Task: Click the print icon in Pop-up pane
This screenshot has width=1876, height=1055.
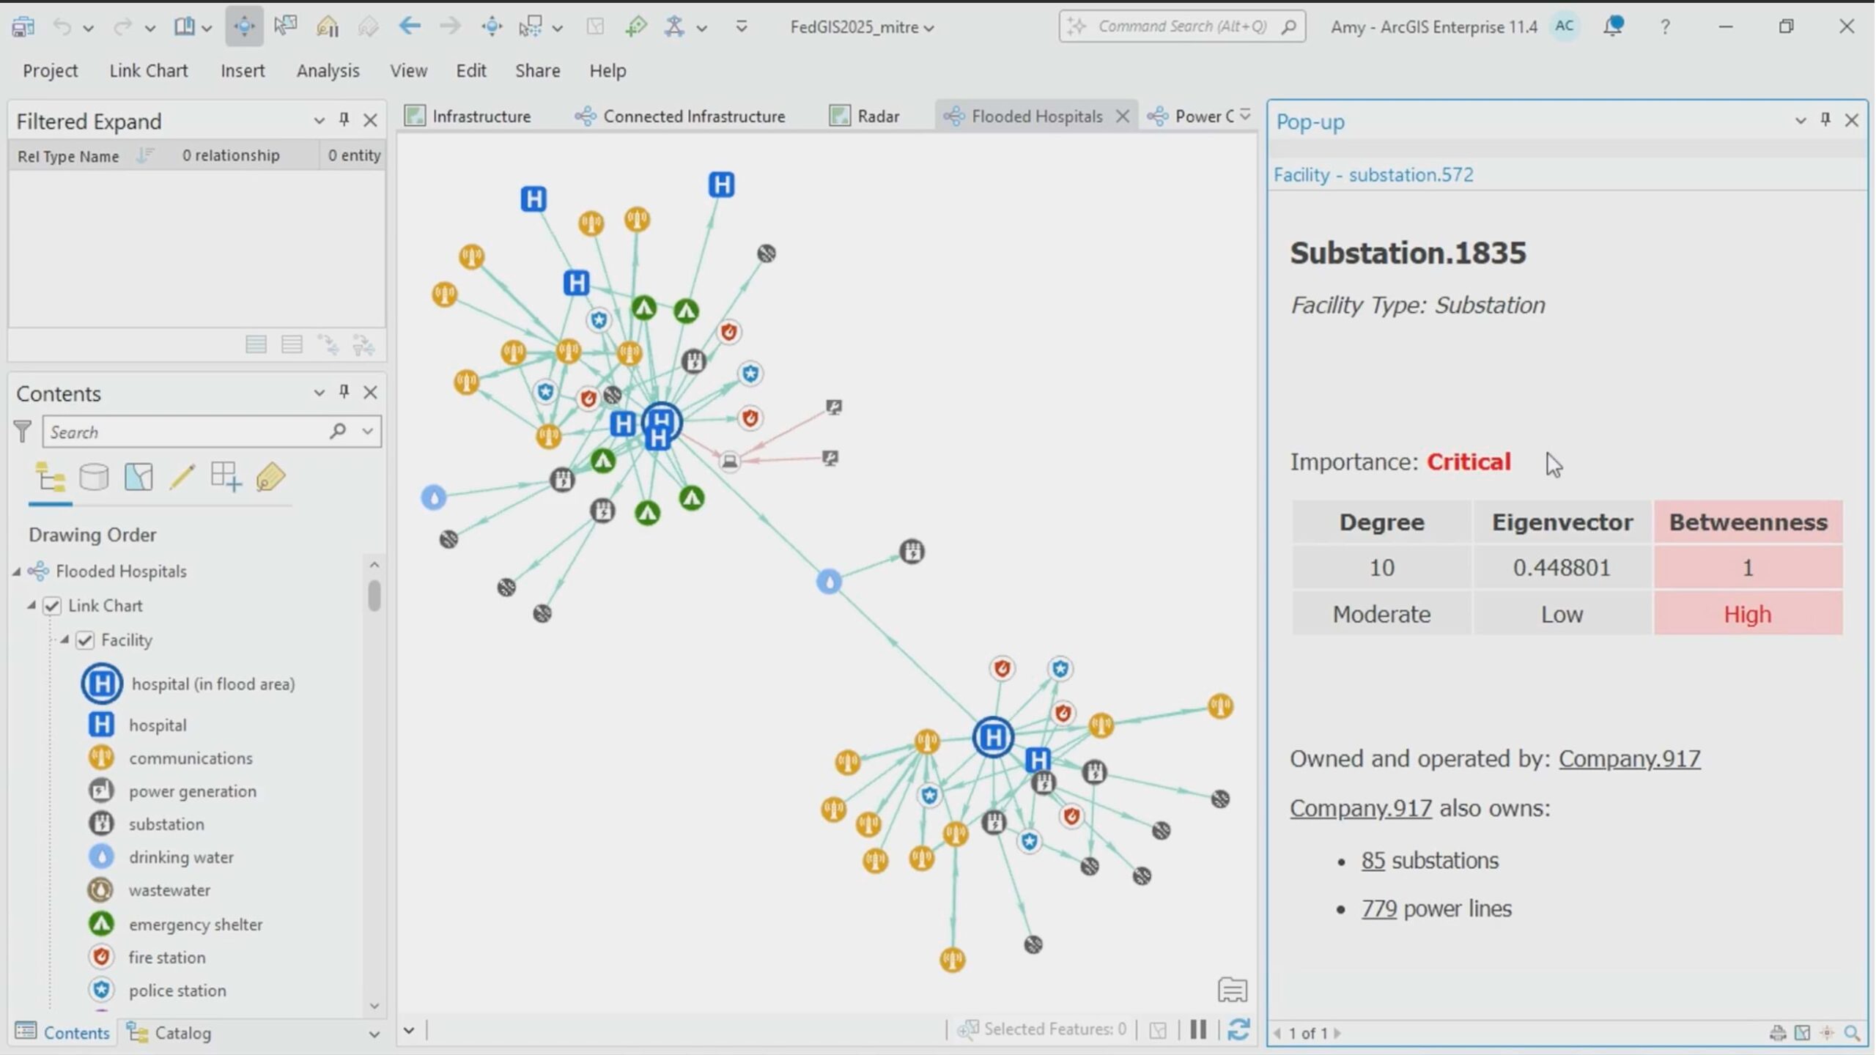Action: point(1778,1033)
